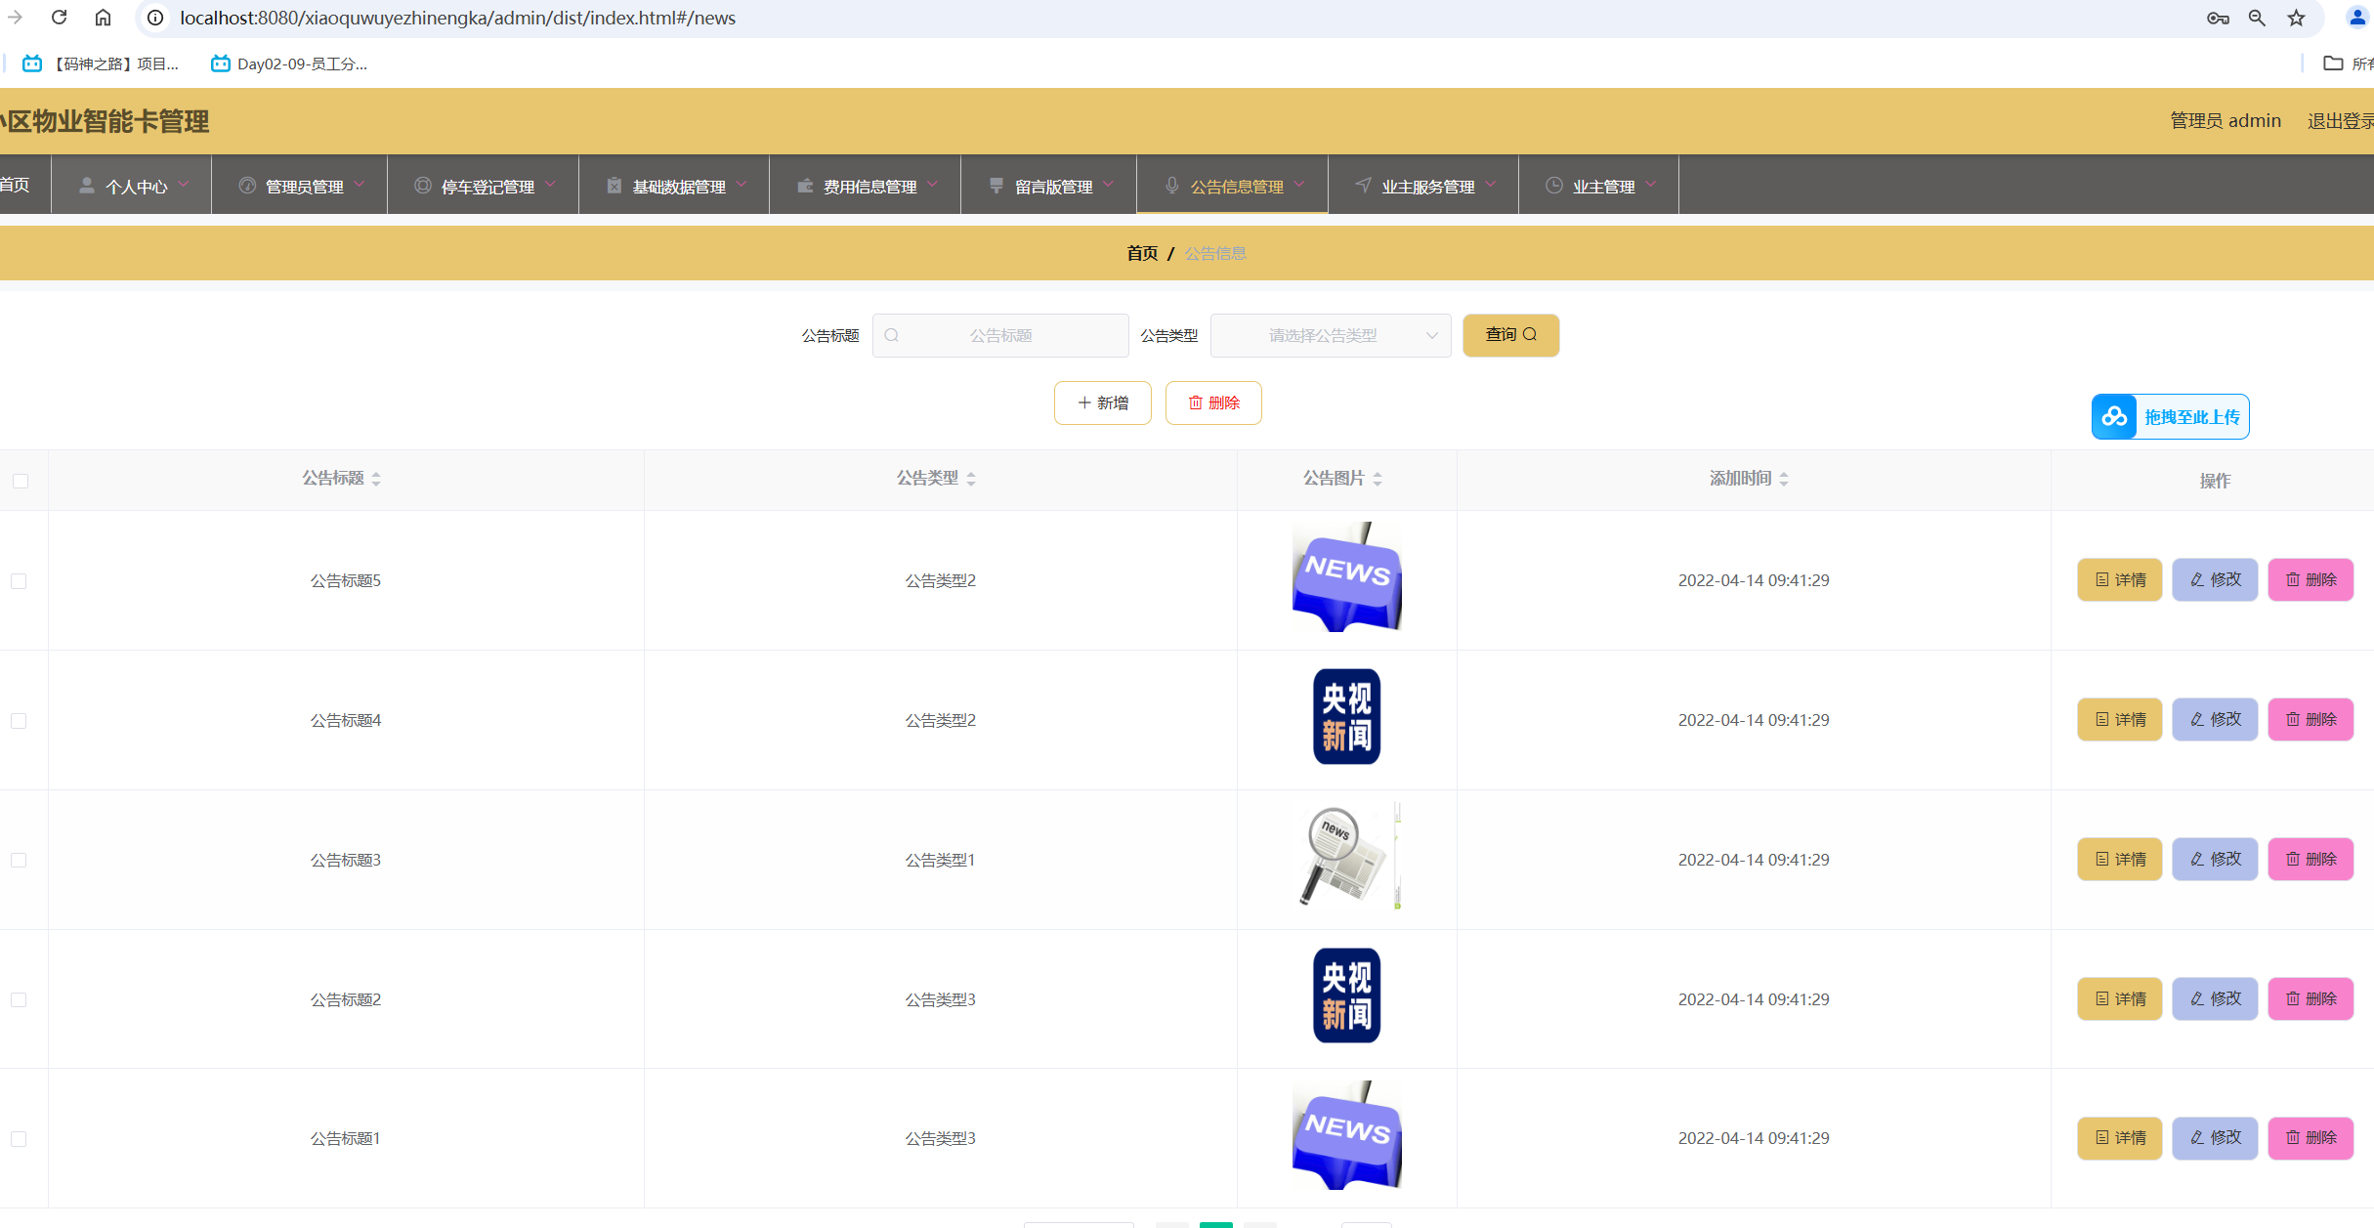Reload the page with browser refresh icon
The image size is (2374, 1228).
point(59,18)
